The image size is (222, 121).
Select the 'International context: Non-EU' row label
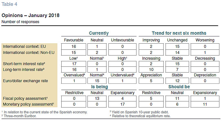29,53
